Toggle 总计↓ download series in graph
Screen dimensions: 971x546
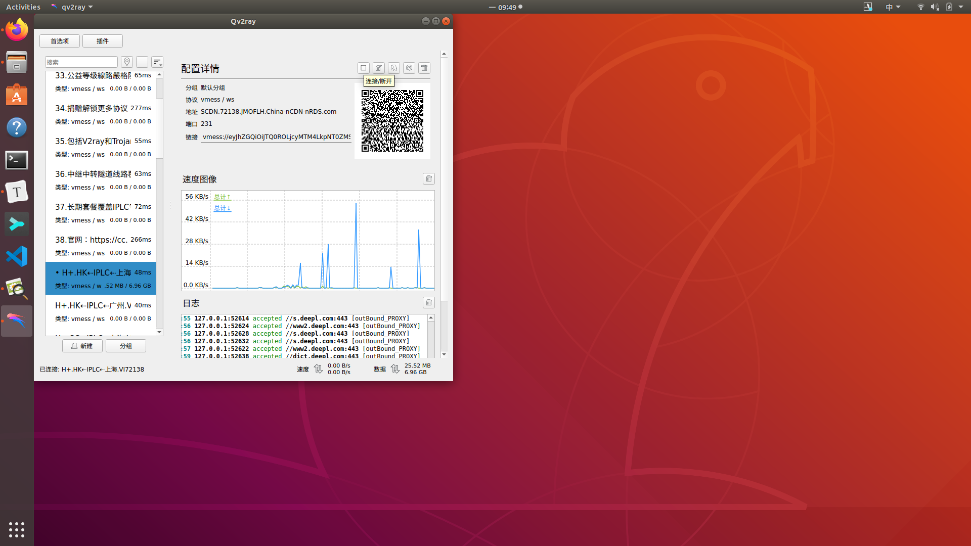tap(222, 208)
